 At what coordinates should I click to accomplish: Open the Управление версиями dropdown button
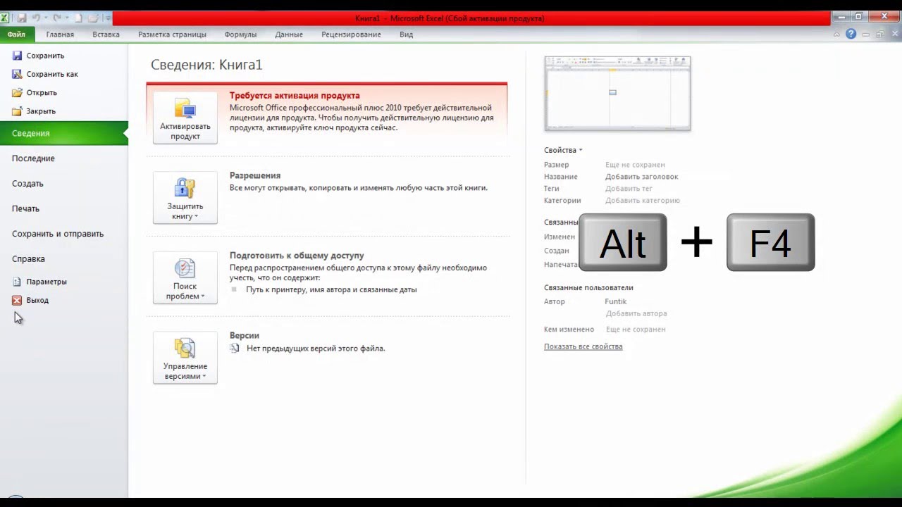point(185,358)
